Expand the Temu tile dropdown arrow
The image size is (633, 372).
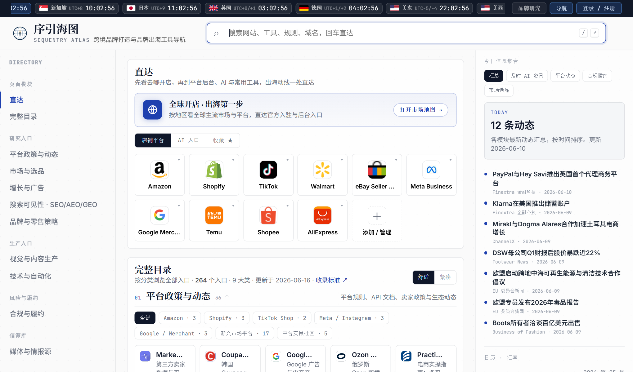pos(233,206)
